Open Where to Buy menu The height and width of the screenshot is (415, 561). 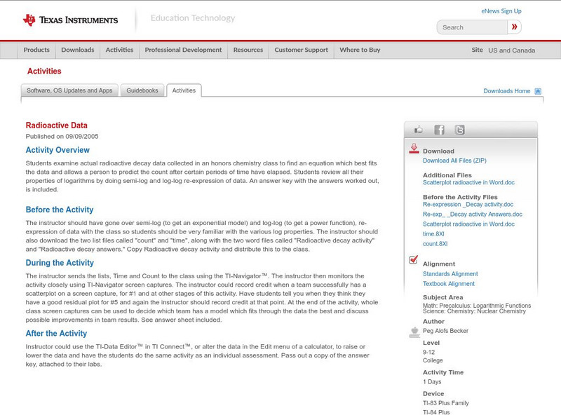(360, 50)
